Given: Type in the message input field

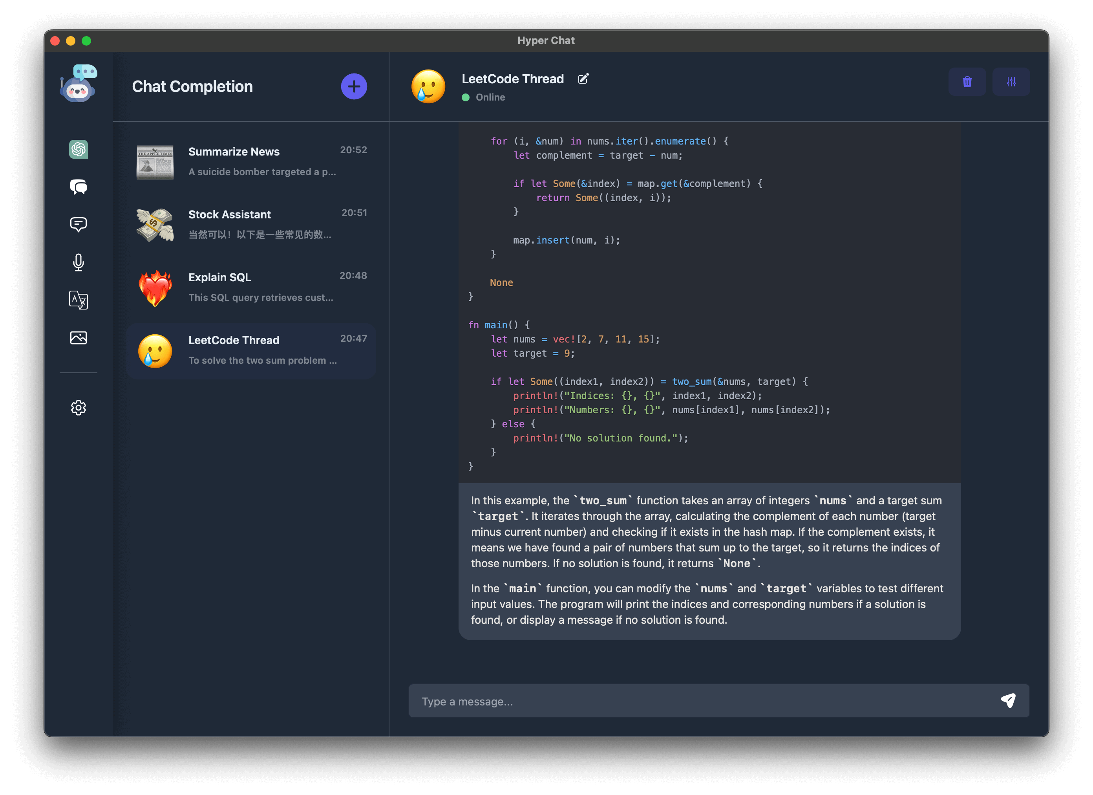Looking at the screenshot, I should (699, 702).
